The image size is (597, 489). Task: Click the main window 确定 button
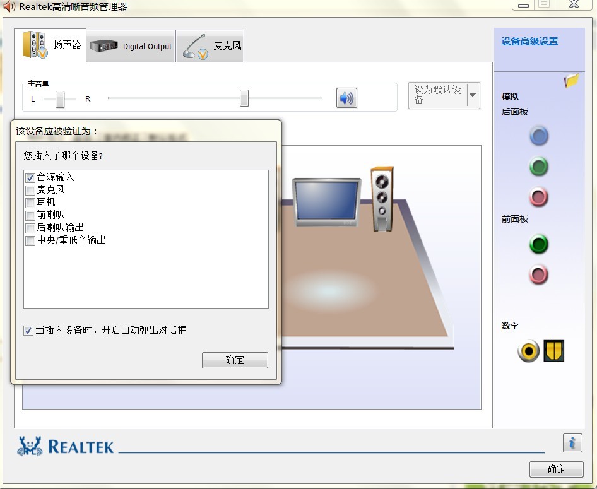pyautogui.click(x=556, y=469)
